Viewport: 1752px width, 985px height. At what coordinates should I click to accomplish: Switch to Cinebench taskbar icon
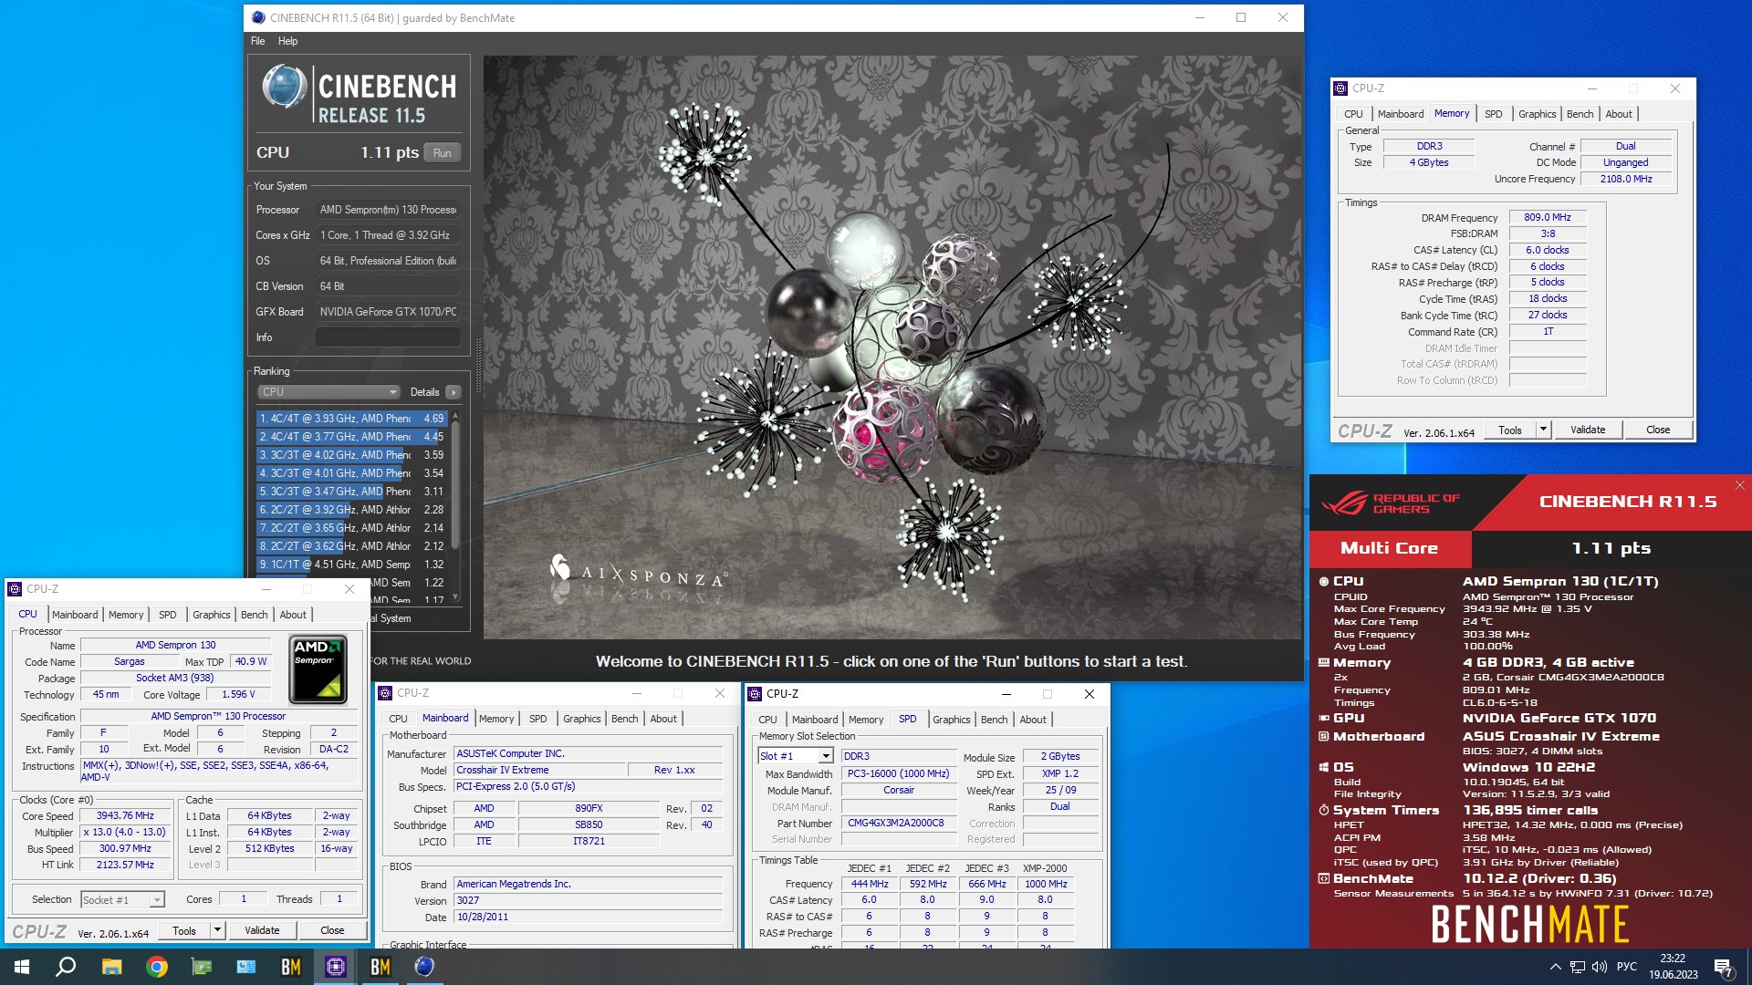pyautogui.click(x=425, y=967)
